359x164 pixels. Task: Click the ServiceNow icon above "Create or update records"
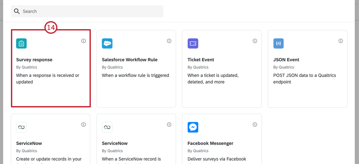coord(21,127)
